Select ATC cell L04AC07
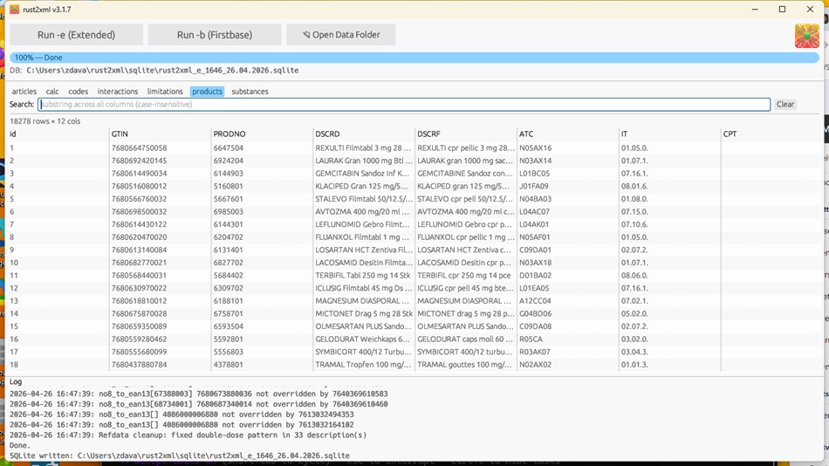This screenshot has height=466, width=829. [x=536, y=211]
